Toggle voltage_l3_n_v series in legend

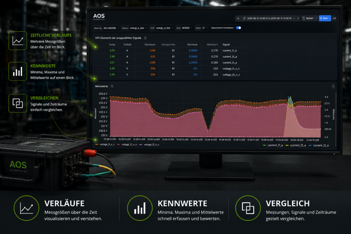point(149,145)
